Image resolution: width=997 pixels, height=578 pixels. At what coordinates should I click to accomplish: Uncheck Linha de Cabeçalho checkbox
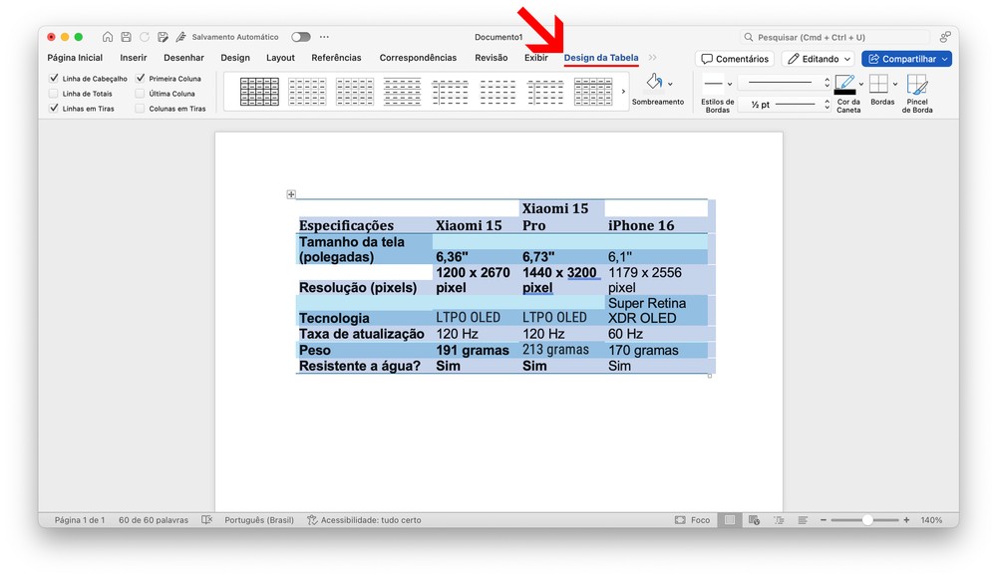[54, 78]
